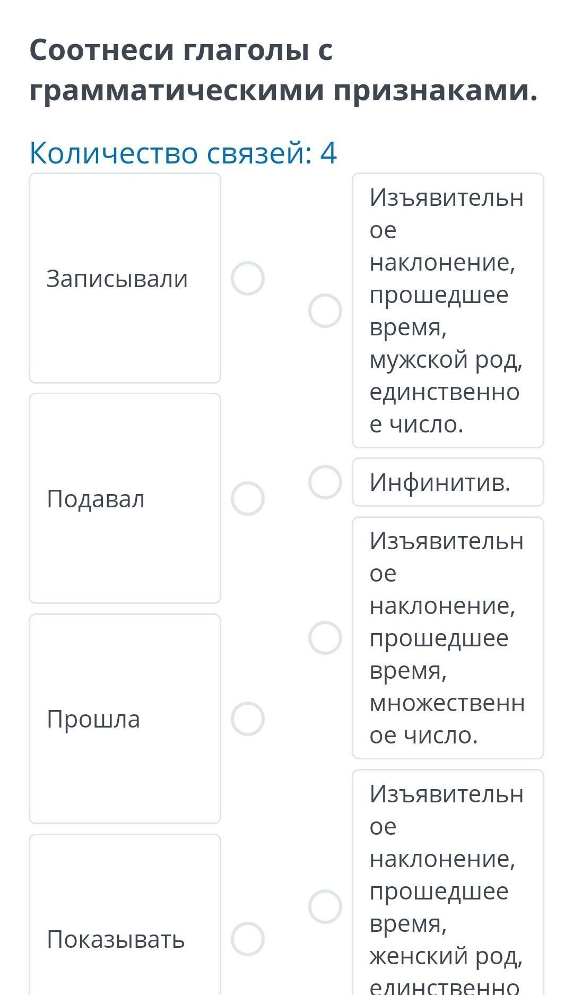Click the Прошла verb card

tap(125, 719)
